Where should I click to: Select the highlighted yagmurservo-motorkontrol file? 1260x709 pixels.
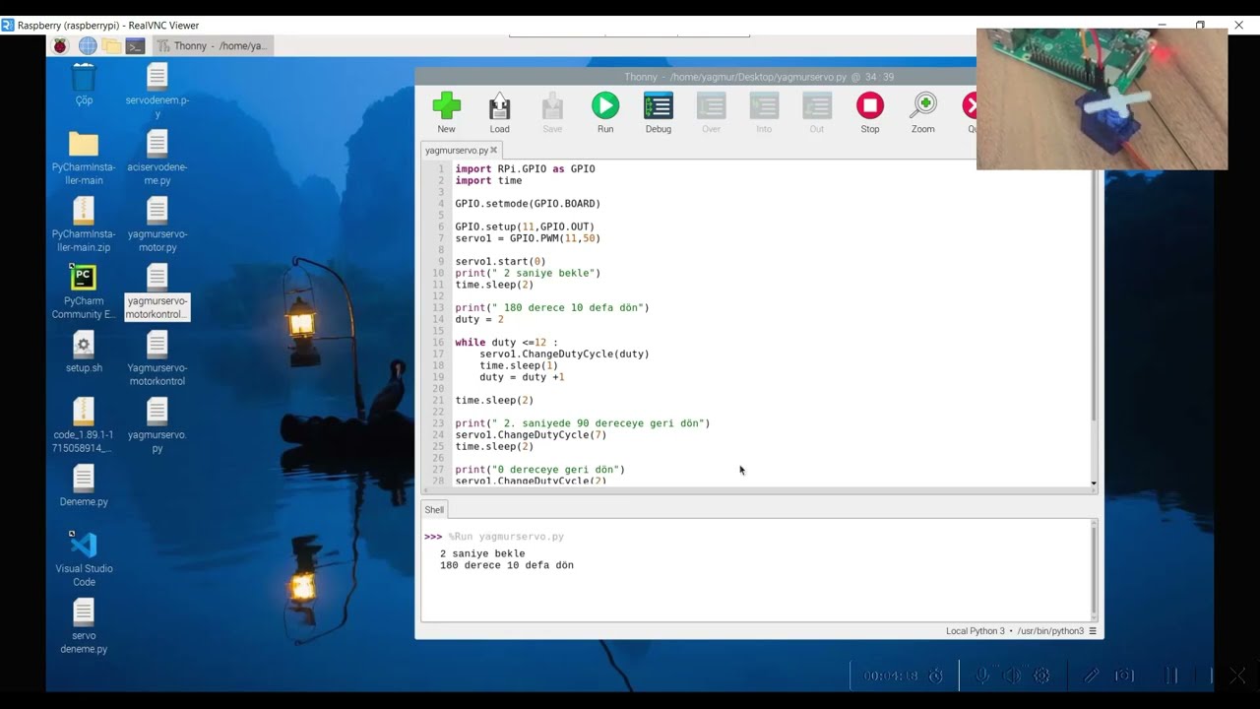(x=157, y=291)
